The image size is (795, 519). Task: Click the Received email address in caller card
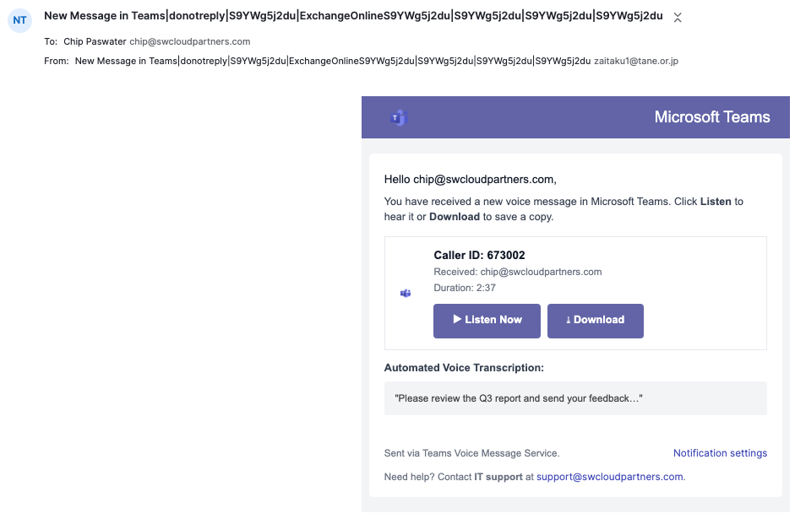click(541, 272)
